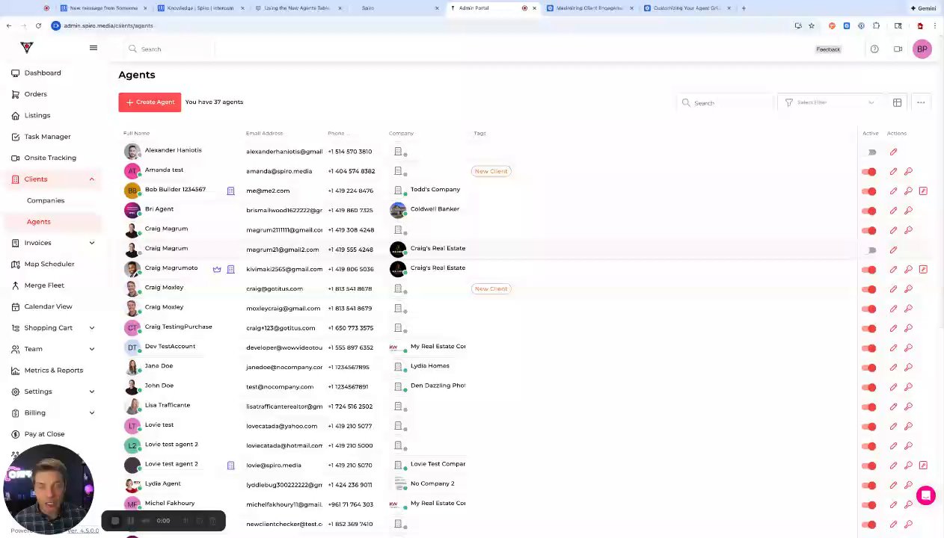The height and width of the screenshot is (538, 944).
Task: Sort table by Full Name header
Action: (136, 133)
